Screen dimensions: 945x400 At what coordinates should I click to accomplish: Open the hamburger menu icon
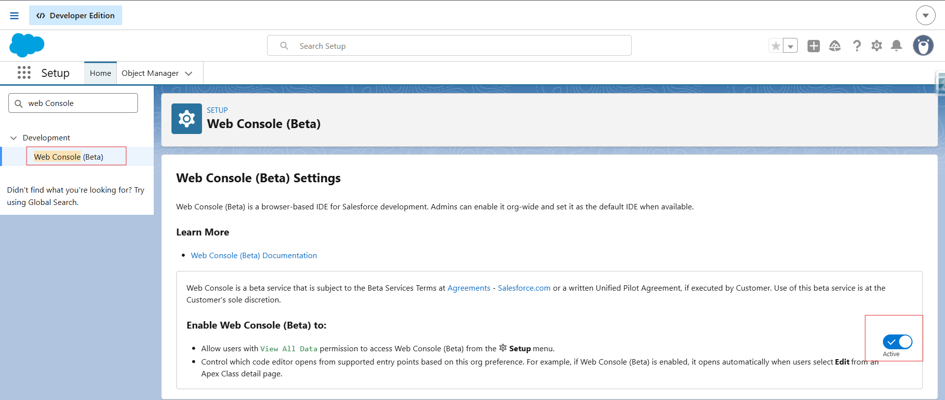click(14, 16)
